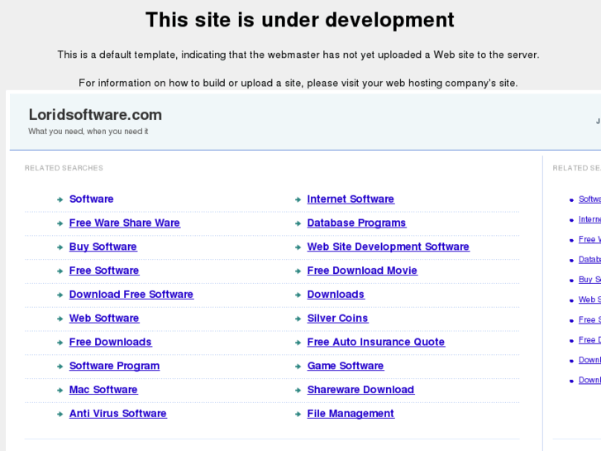This screenshot has width=601, height=451.
Task: Visit the Free Download Movie link
Action: pyautogui.click(x=362, y=271)
